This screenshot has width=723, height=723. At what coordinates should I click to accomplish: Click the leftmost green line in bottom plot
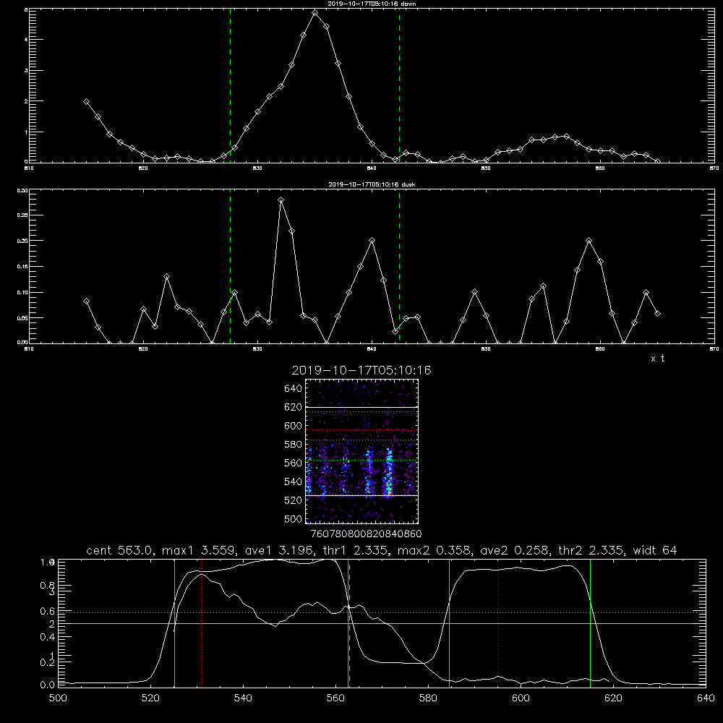tap(174, 623)
